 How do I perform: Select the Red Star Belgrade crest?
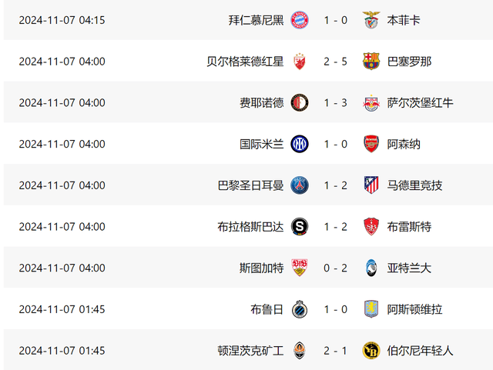click(300, 62)
